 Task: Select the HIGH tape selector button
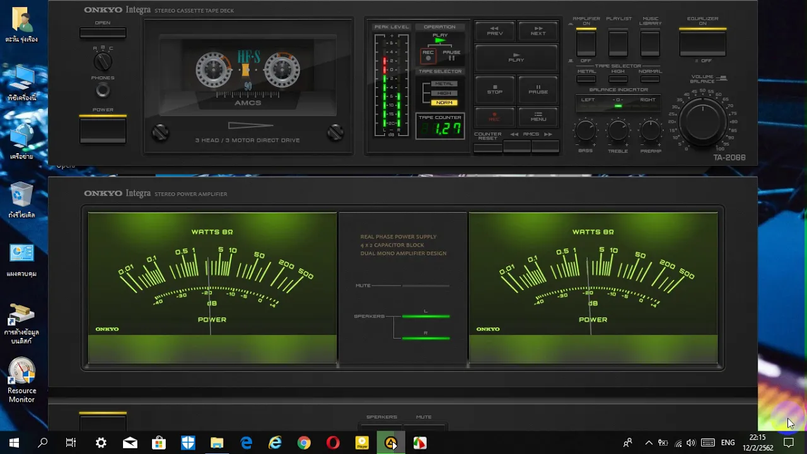tap(618, 79)
